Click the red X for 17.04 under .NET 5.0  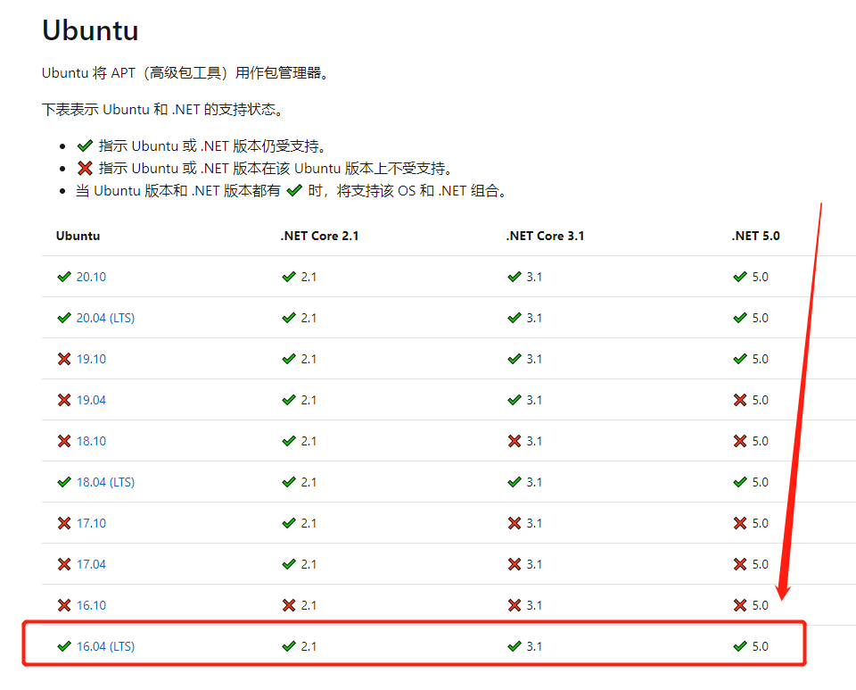click(739, 564)
